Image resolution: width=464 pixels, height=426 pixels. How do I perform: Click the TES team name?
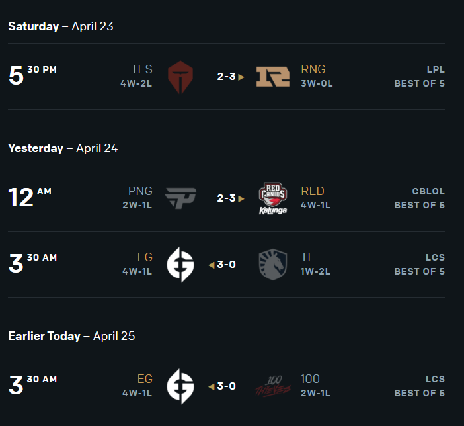(141, 69)
